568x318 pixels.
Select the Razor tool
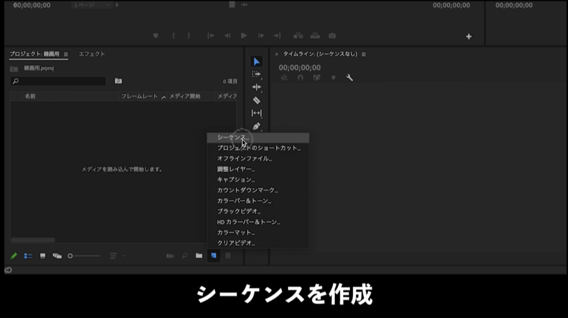256,100
